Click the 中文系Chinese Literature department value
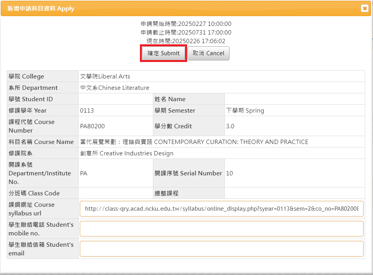Viewport: 373px width, 275px height. (x=115, y=88)
